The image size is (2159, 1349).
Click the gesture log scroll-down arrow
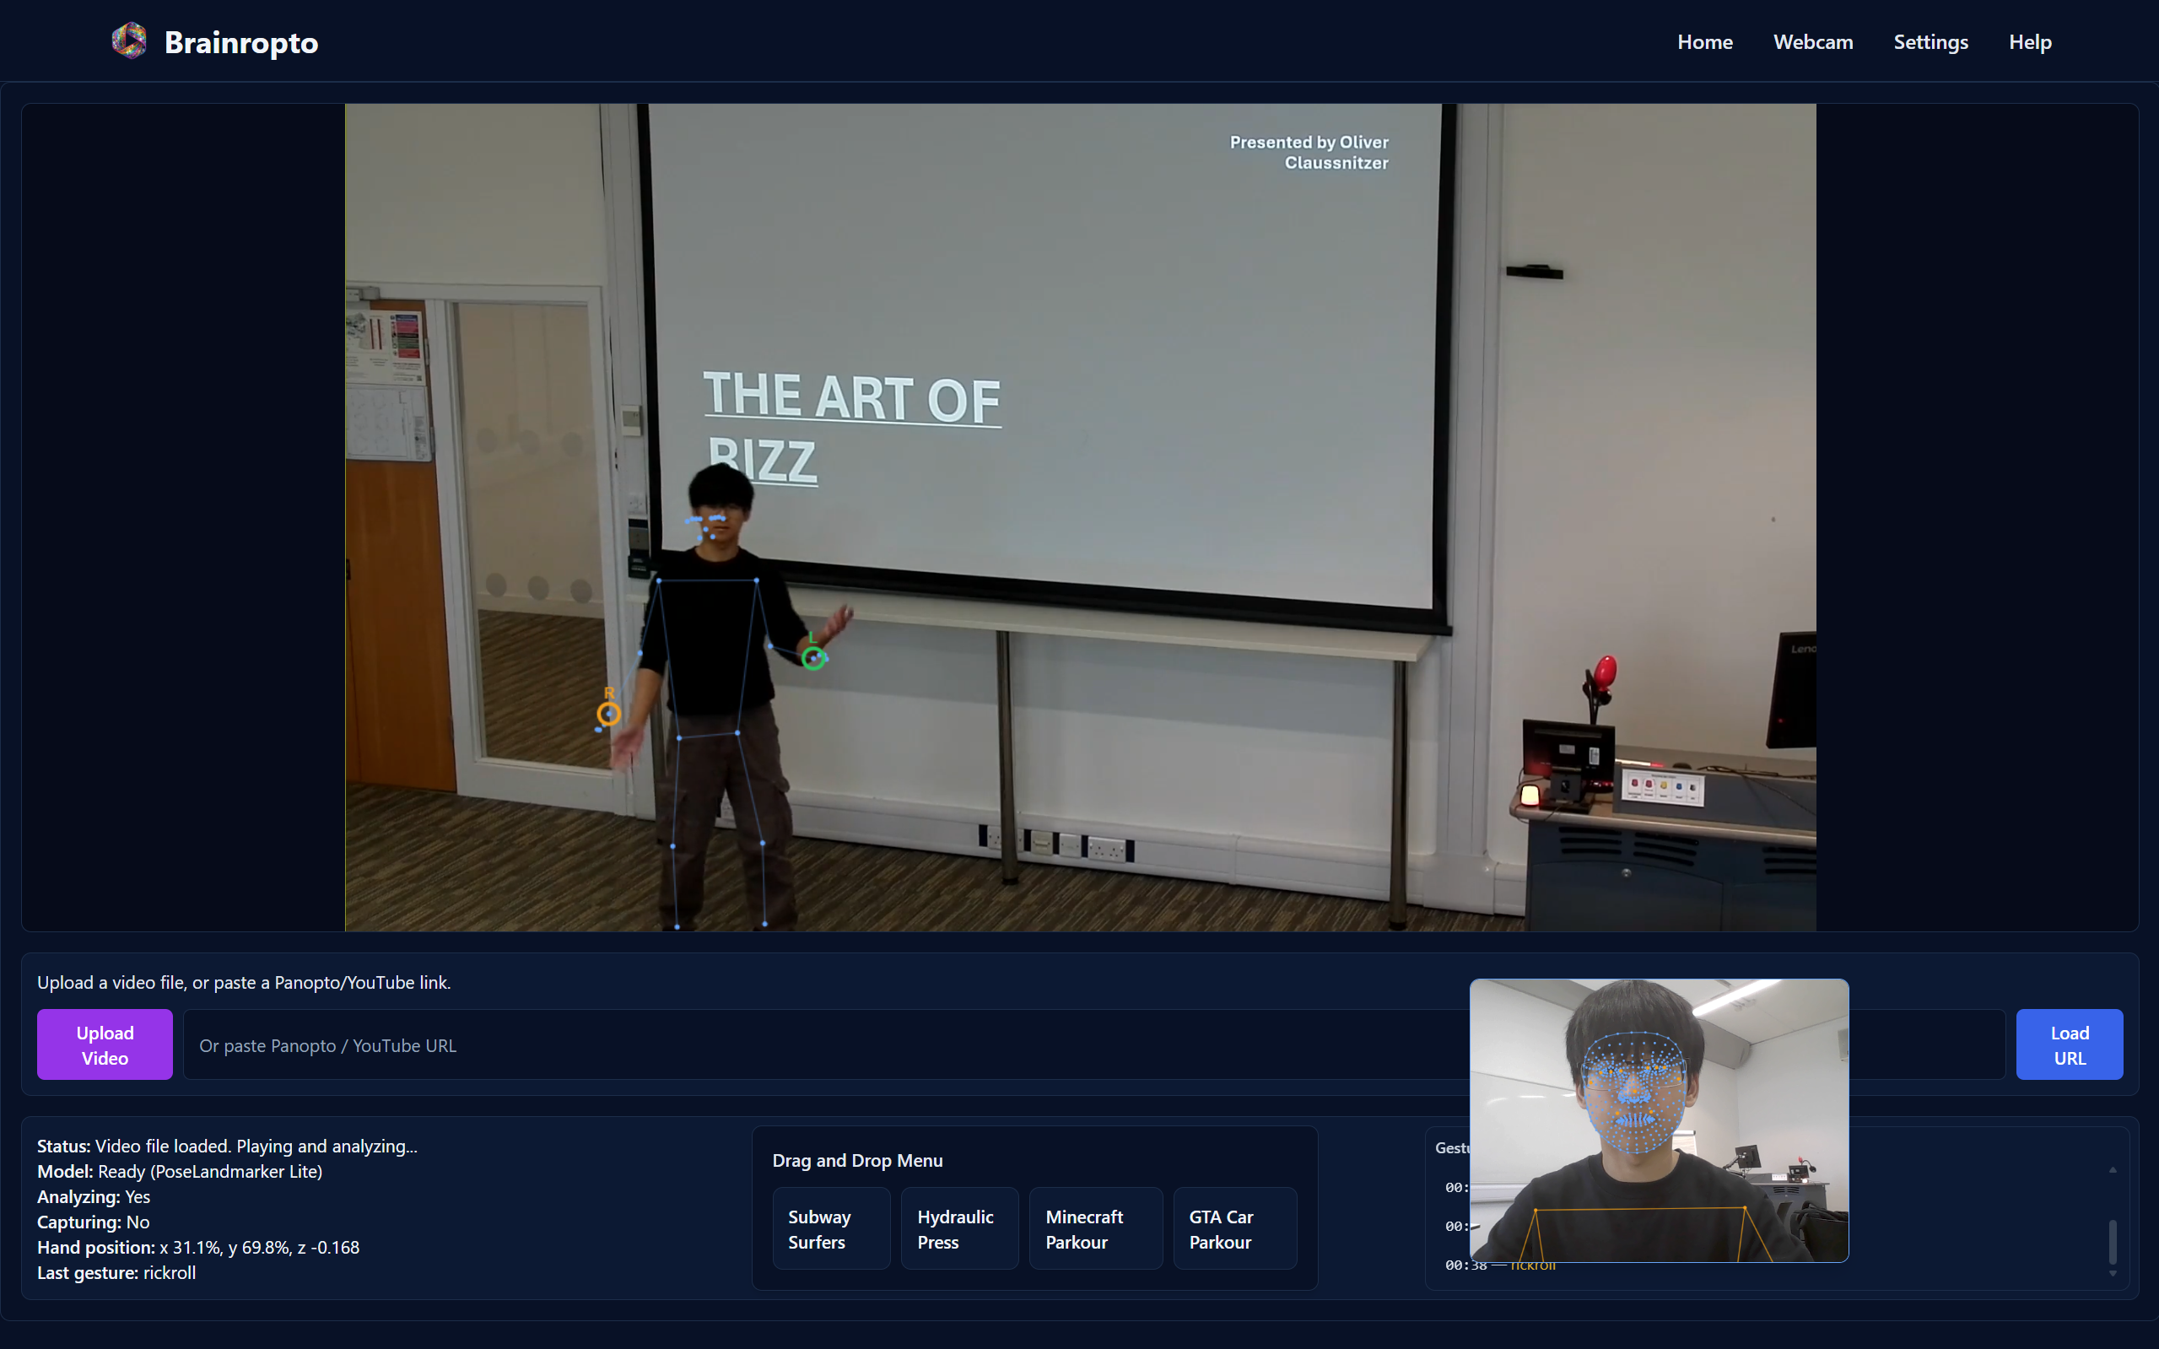pyautogui.click(x=2112, y=1273)
